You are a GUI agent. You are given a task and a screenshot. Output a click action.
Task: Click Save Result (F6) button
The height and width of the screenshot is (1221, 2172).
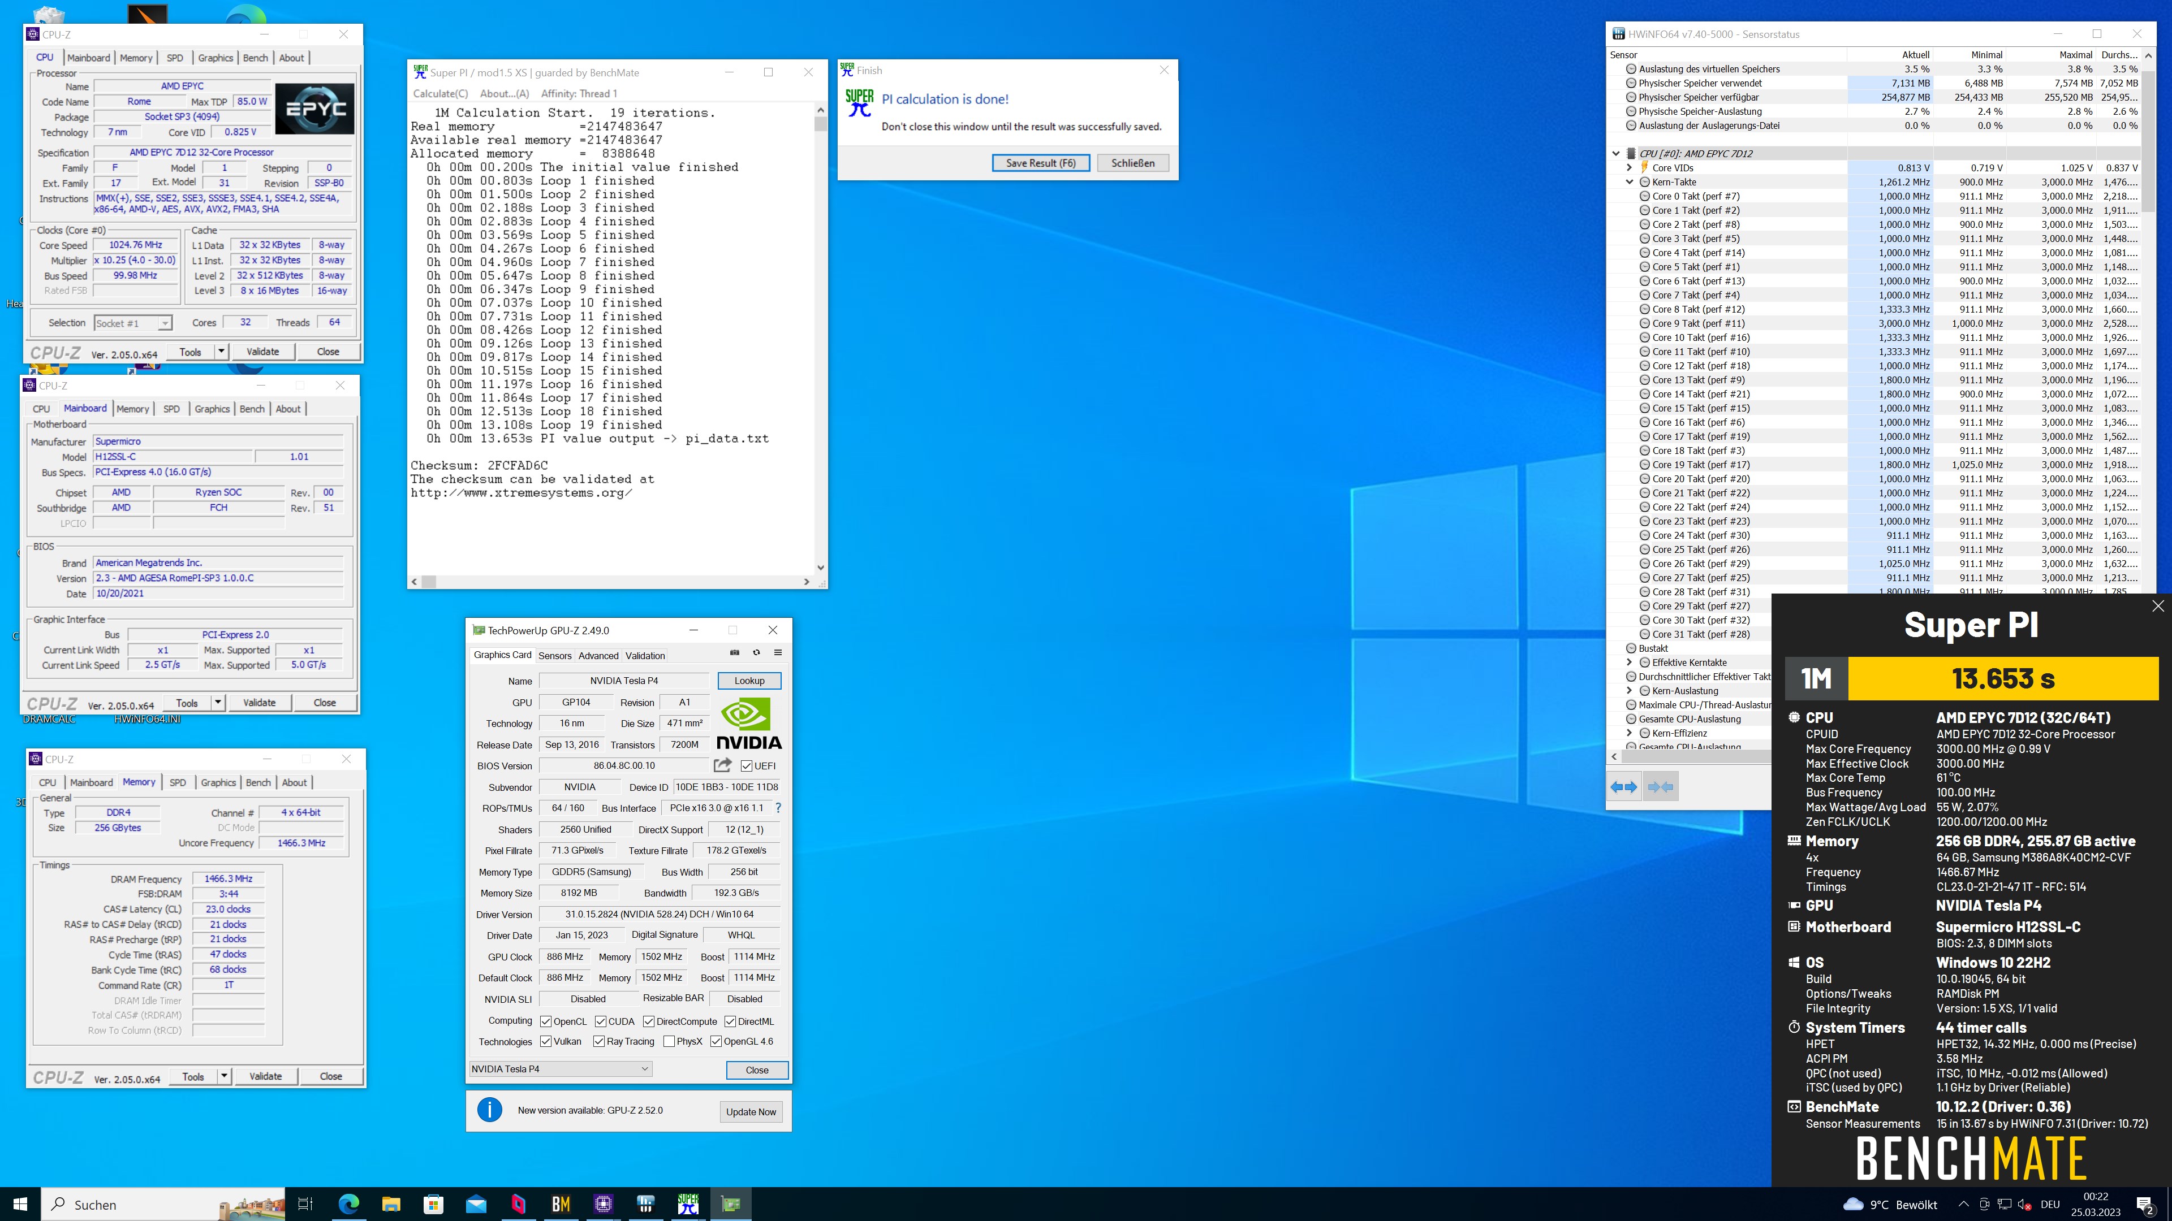[x=1041, y=163]
